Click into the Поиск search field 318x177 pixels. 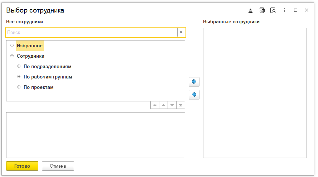click(91, 32)
